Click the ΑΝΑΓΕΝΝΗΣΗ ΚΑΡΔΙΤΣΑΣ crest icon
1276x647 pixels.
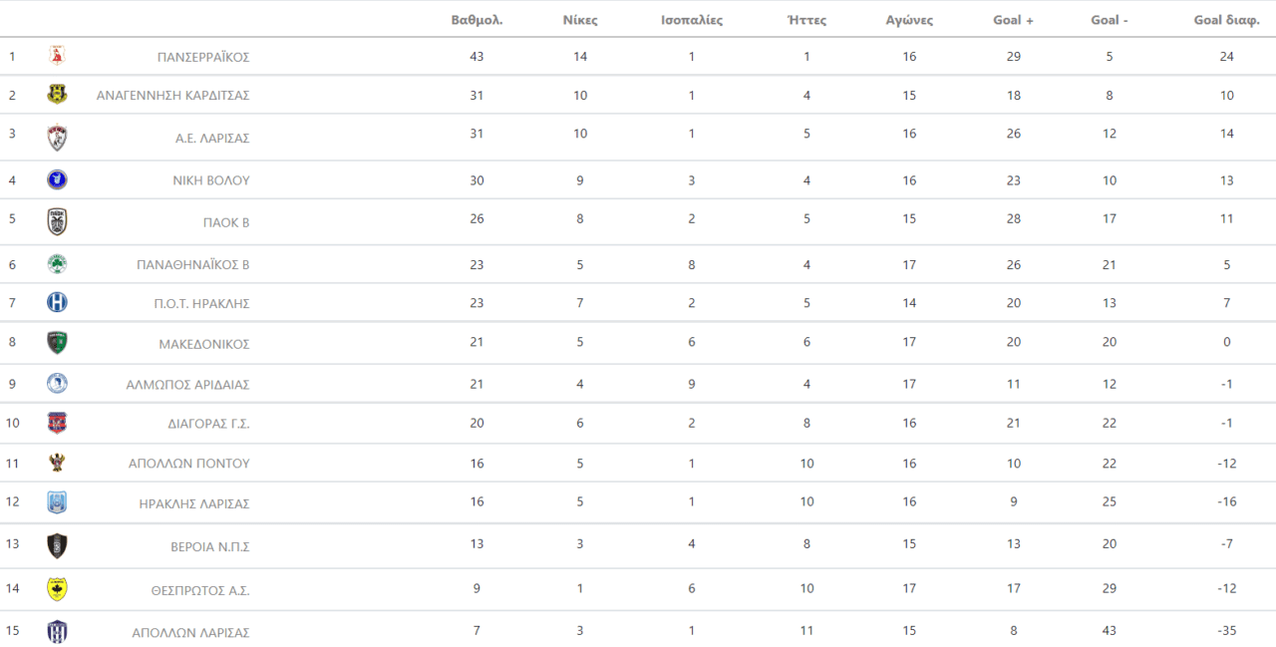(57, 95)
